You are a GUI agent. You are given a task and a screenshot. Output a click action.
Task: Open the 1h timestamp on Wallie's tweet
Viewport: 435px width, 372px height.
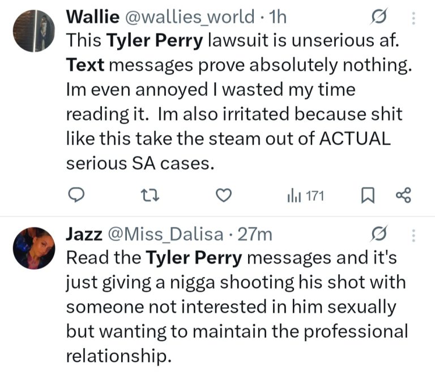coord(279,18)
